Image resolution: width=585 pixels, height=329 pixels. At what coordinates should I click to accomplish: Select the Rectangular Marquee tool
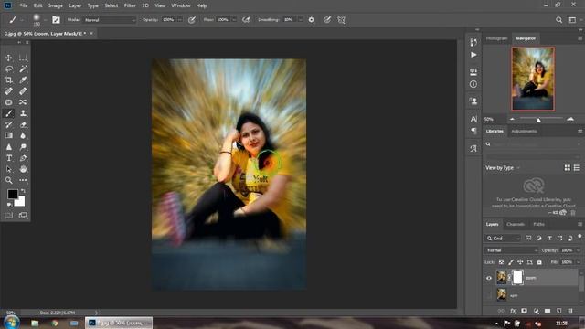pyautogui.click(x=23, y=58)
